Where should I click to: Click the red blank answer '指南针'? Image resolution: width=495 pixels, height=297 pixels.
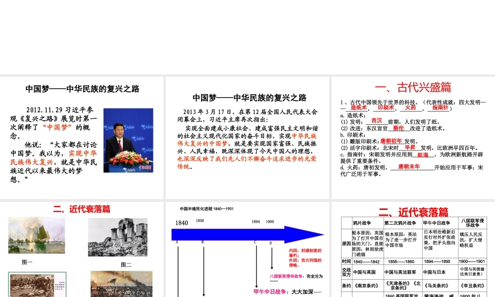pyautogui.click(x=440, y=107)
